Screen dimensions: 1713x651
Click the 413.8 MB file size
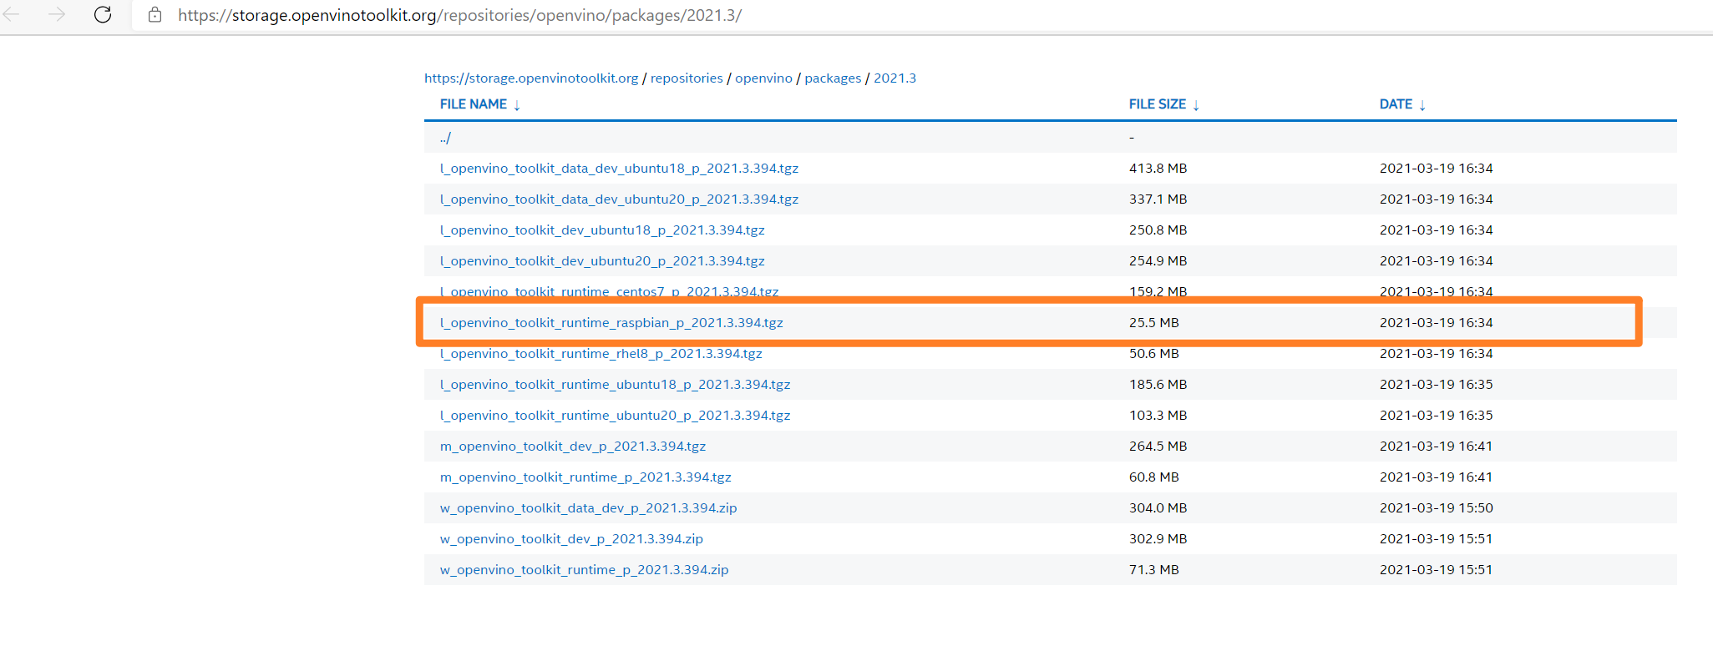1158,169
